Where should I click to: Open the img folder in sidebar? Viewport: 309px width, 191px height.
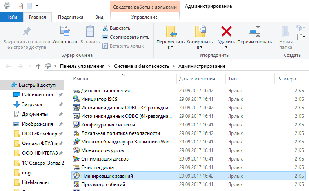[x=26, y=173]
